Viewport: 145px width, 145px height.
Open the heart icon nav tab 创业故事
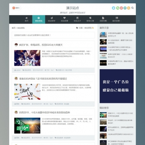pos(64,19)
